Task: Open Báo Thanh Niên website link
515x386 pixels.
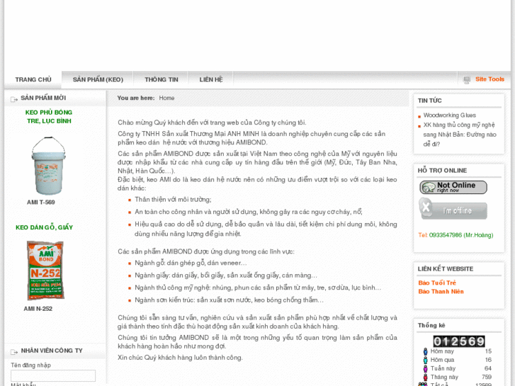Action: click(441, 291)
